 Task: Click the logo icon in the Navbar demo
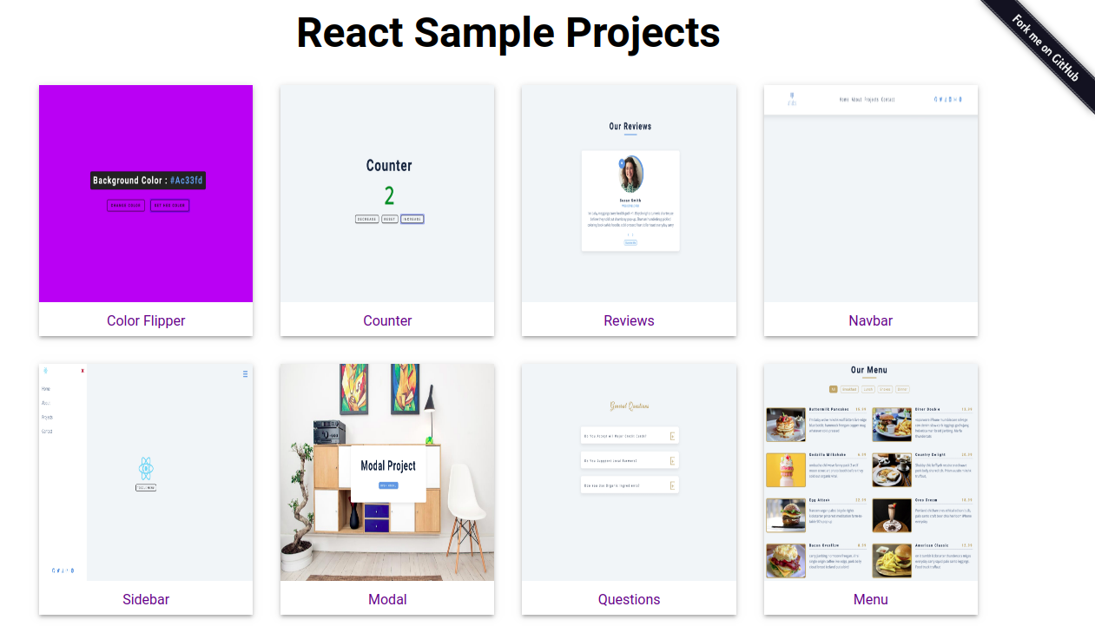pos(792,99)
